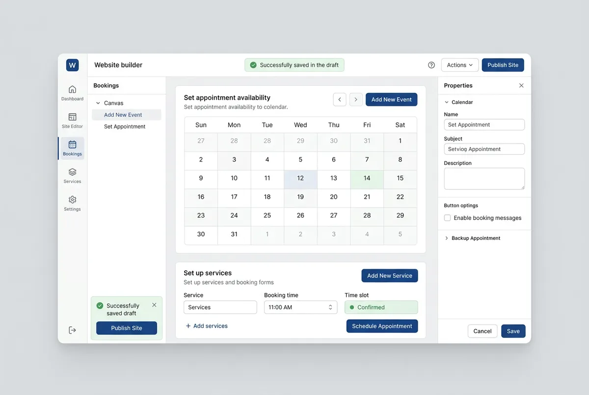The height and width of the screenshot is (395, 589).
Task: Enable booking messages checkbox
Action: coord(447,218)
